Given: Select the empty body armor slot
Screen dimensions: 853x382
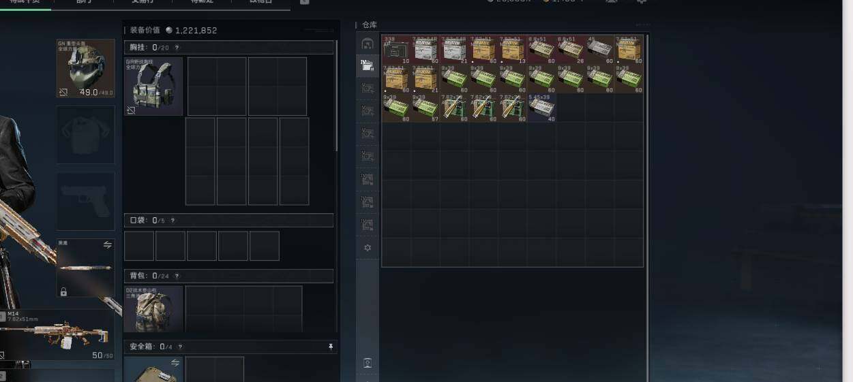Looking at the screenshot, I should pyautogui.click(x=85, y=135).
